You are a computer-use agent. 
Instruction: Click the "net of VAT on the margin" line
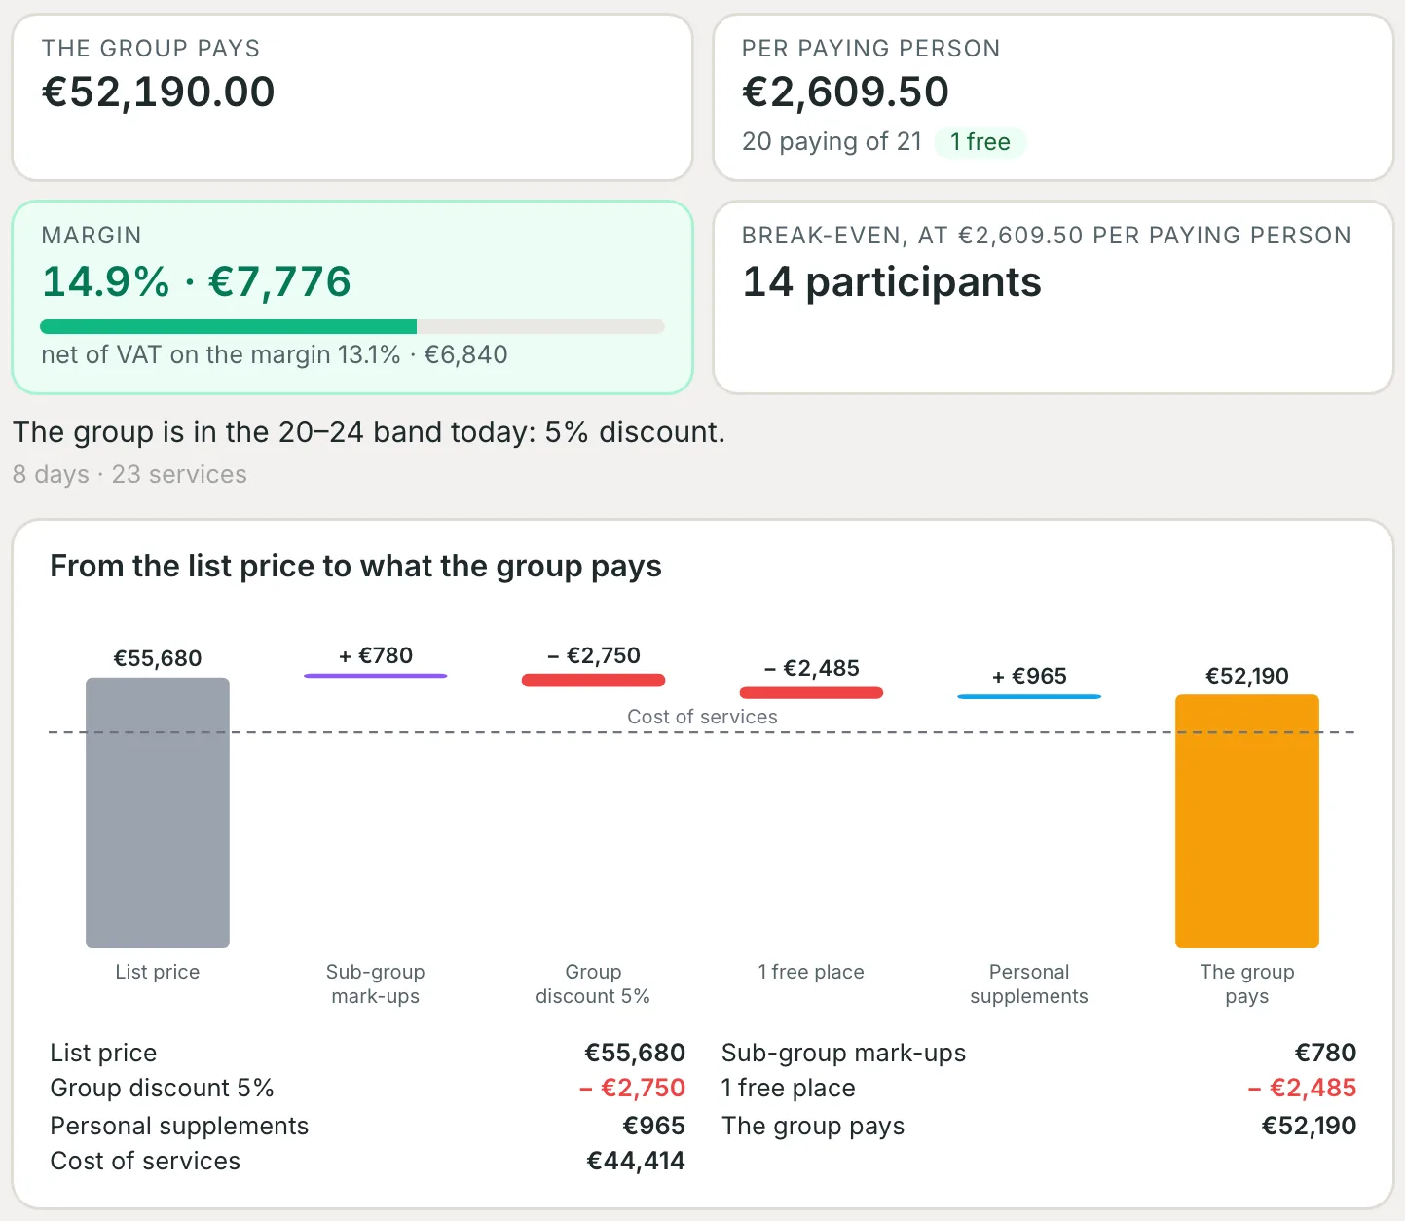275,354
